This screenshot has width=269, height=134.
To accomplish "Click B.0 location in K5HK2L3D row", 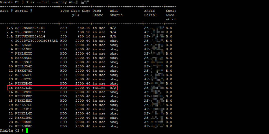I will click(x=169, y=88).
